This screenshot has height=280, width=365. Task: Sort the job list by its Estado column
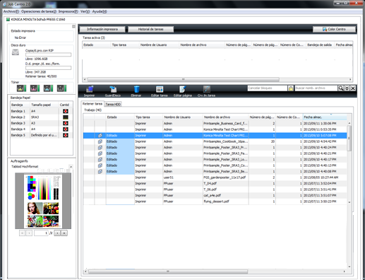pos(120,117)
